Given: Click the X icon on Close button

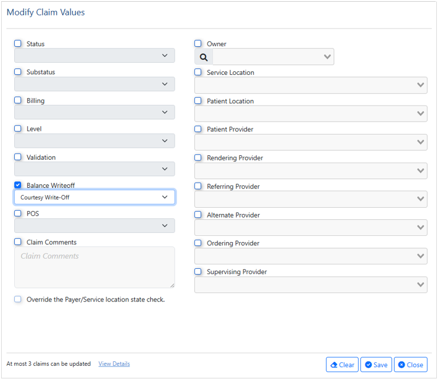Looking at the screenshot, I should click(401, 365).
